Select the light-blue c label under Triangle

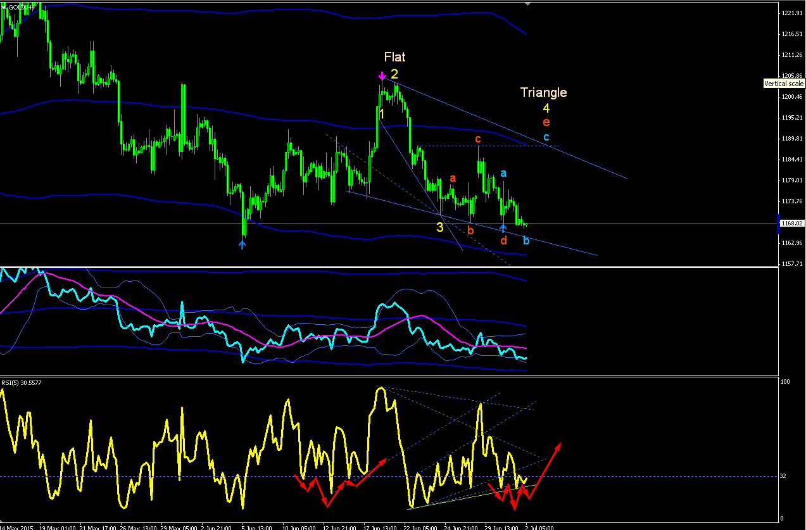coord(546,137)
